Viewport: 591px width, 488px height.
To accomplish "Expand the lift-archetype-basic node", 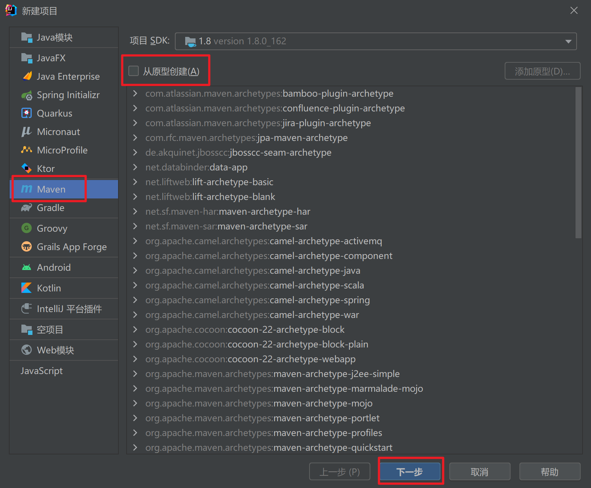I will point(135,182).
